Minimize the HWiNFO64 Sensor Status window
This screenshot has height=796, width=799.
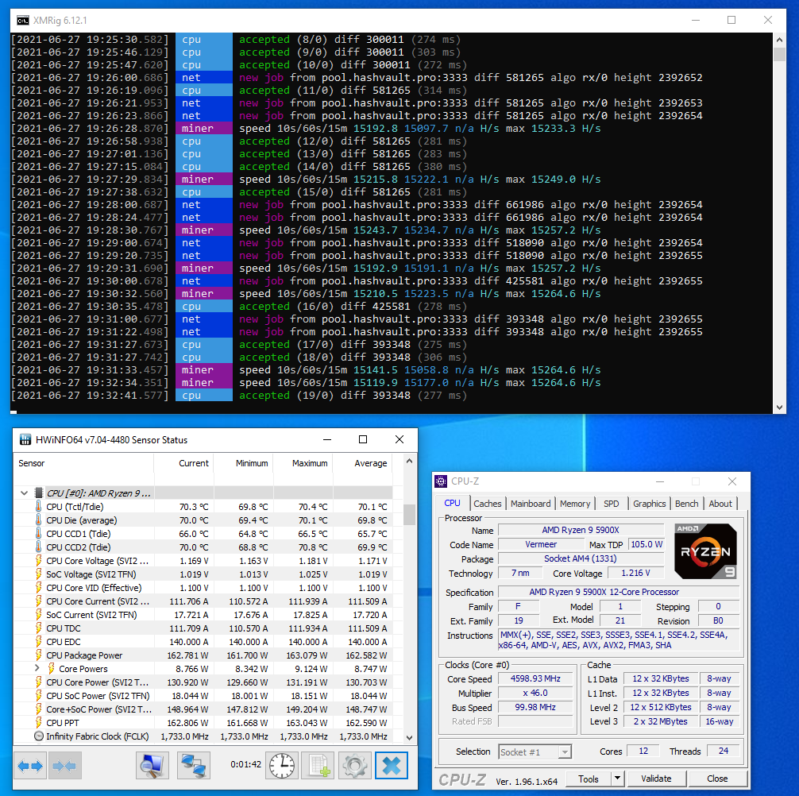pyautogui.click(x=327, y=439)
